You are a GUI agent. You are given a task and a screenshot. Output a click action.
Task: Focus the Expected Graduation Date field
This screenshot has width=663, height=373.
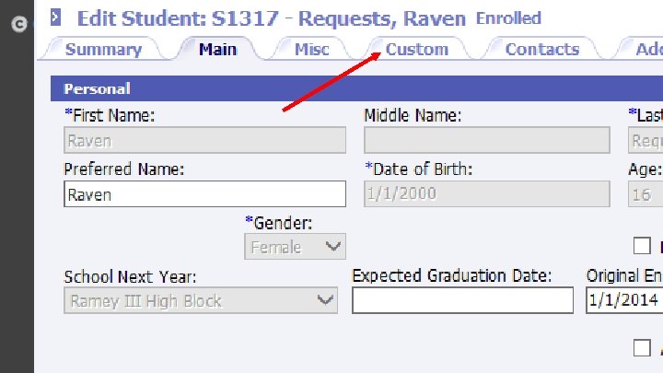tap(462, 300)
